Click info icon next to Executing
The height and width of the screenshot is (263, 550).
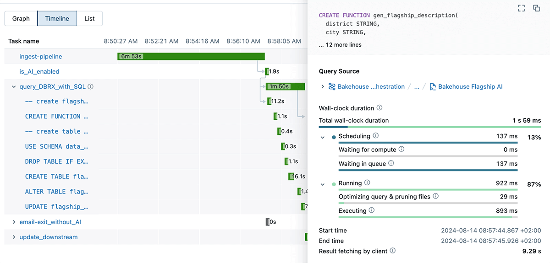tap(372, 210)
